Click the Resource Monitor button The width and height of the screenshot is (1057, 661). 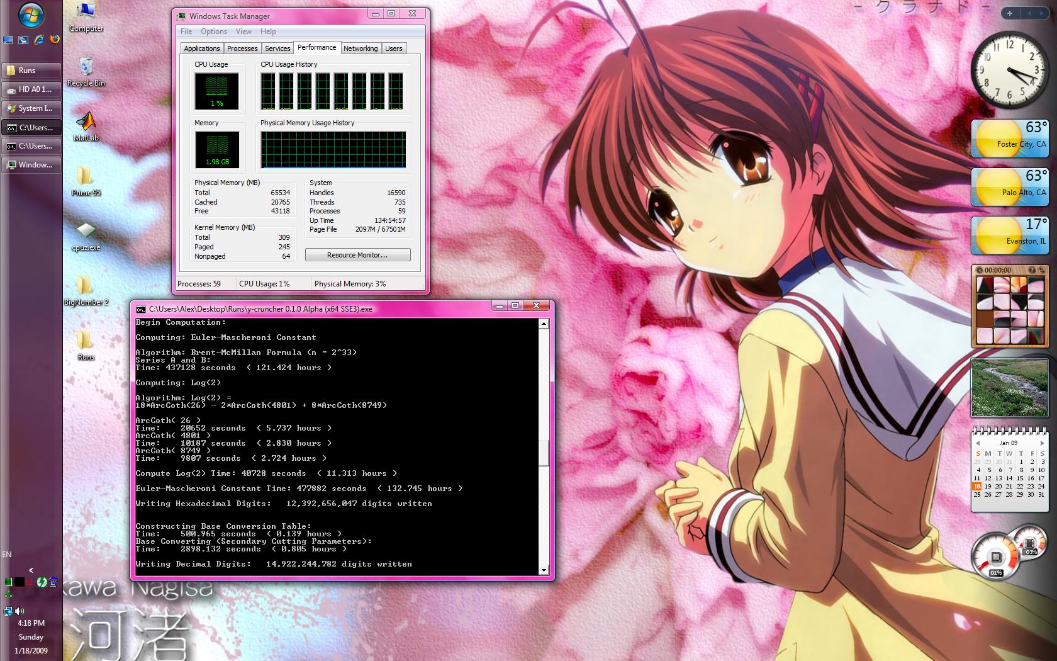pyautogui.click(x=357, y=255)
